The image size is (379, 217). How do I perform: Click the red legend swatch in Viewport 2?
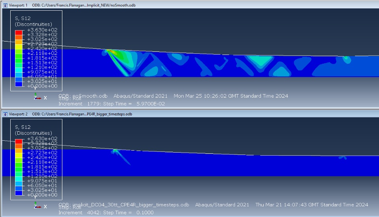[19, 142]
